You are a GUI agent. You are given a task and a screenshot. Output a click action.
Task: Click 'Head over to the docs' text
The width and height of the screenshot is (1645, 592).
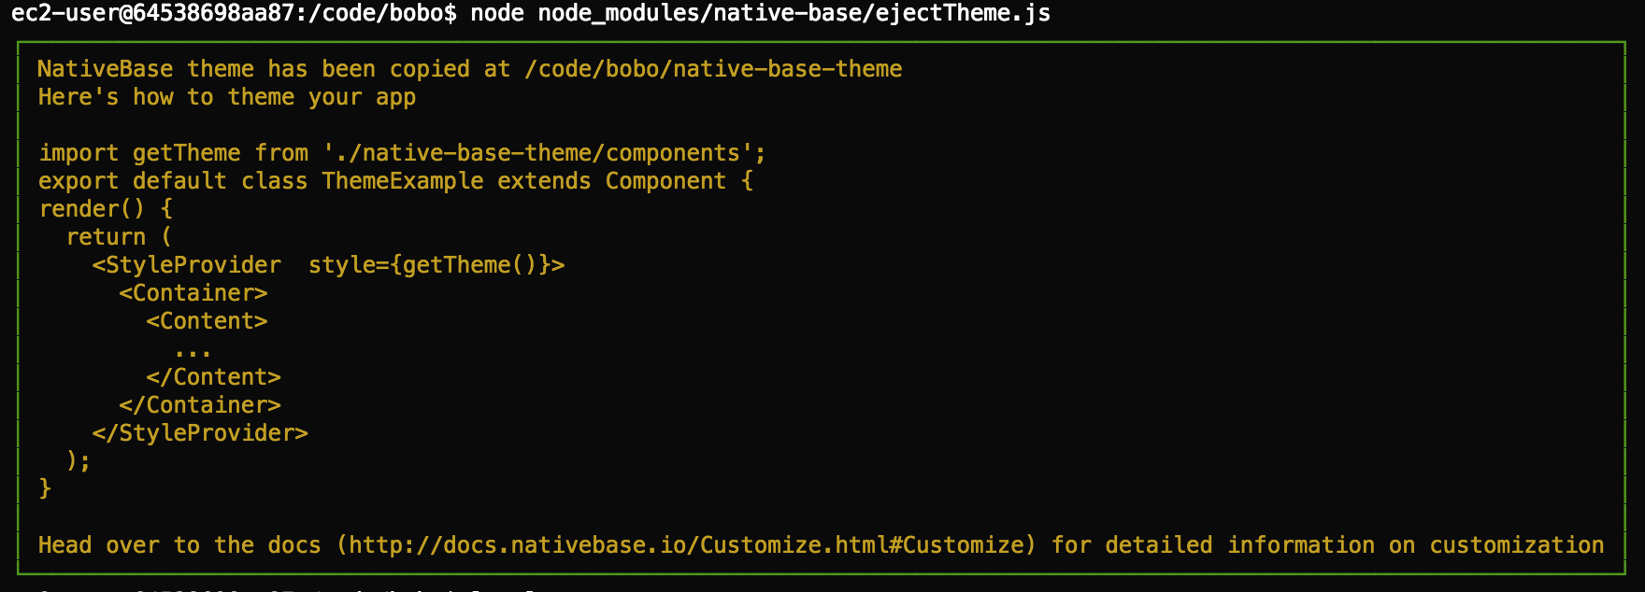[x=179, y=545]
